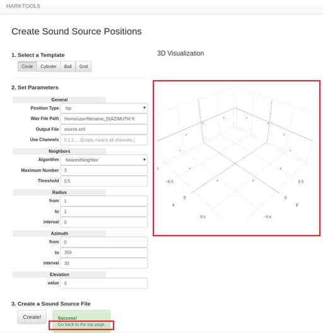This screenshot has width=323, height=333.
Task: Click the Radius to field
Action: tap(104, 211)
